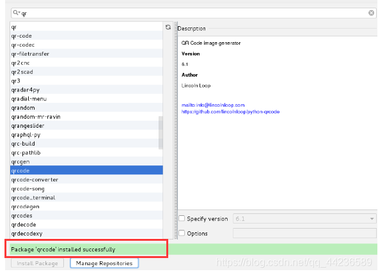Select the highlighted 'qrcode' package row
The width and height of the screenshot is (378, 274).
pos(86,171)
